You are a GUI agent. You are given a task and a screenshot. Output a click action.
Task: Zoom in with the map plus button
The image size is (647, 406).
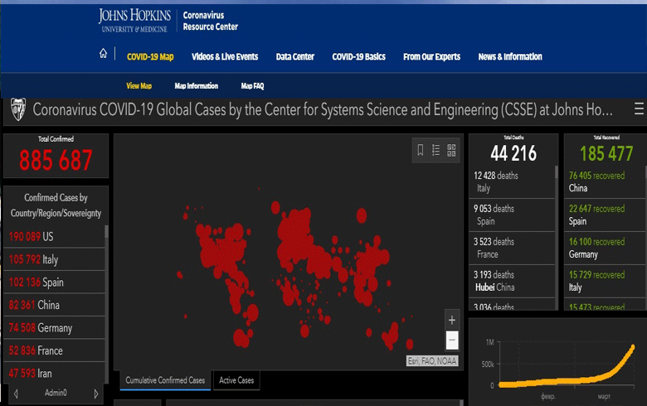coord(451,320)
